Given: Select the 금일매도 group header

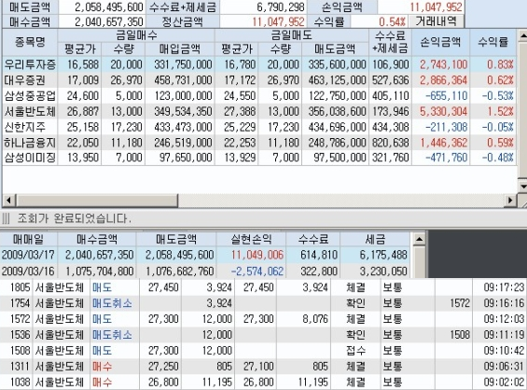Looking at the screenshot, I should click(291, 35).
